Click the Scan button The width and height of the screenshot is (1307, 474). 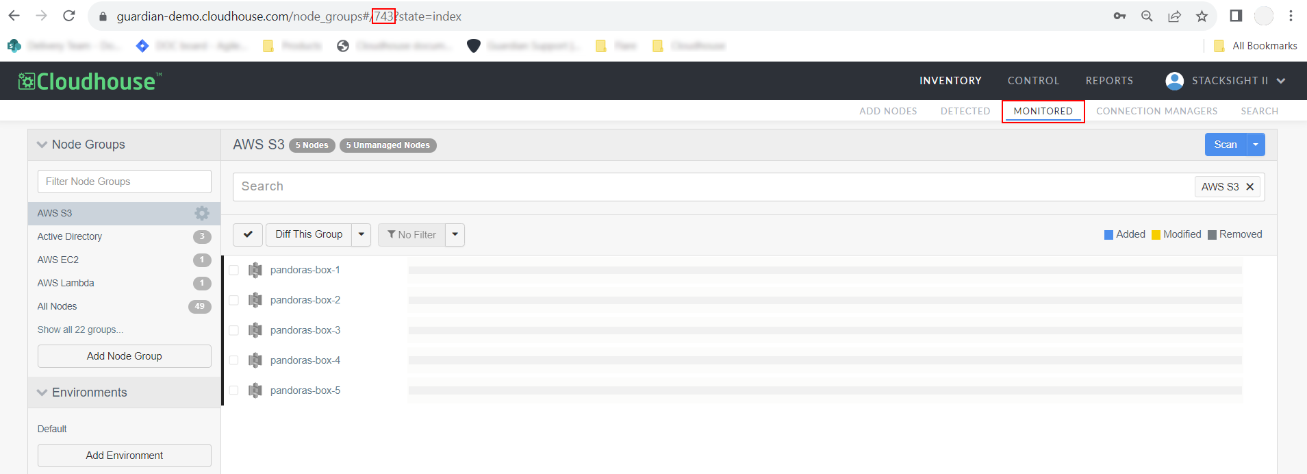pyautogui.click(x=1226, y=145)
